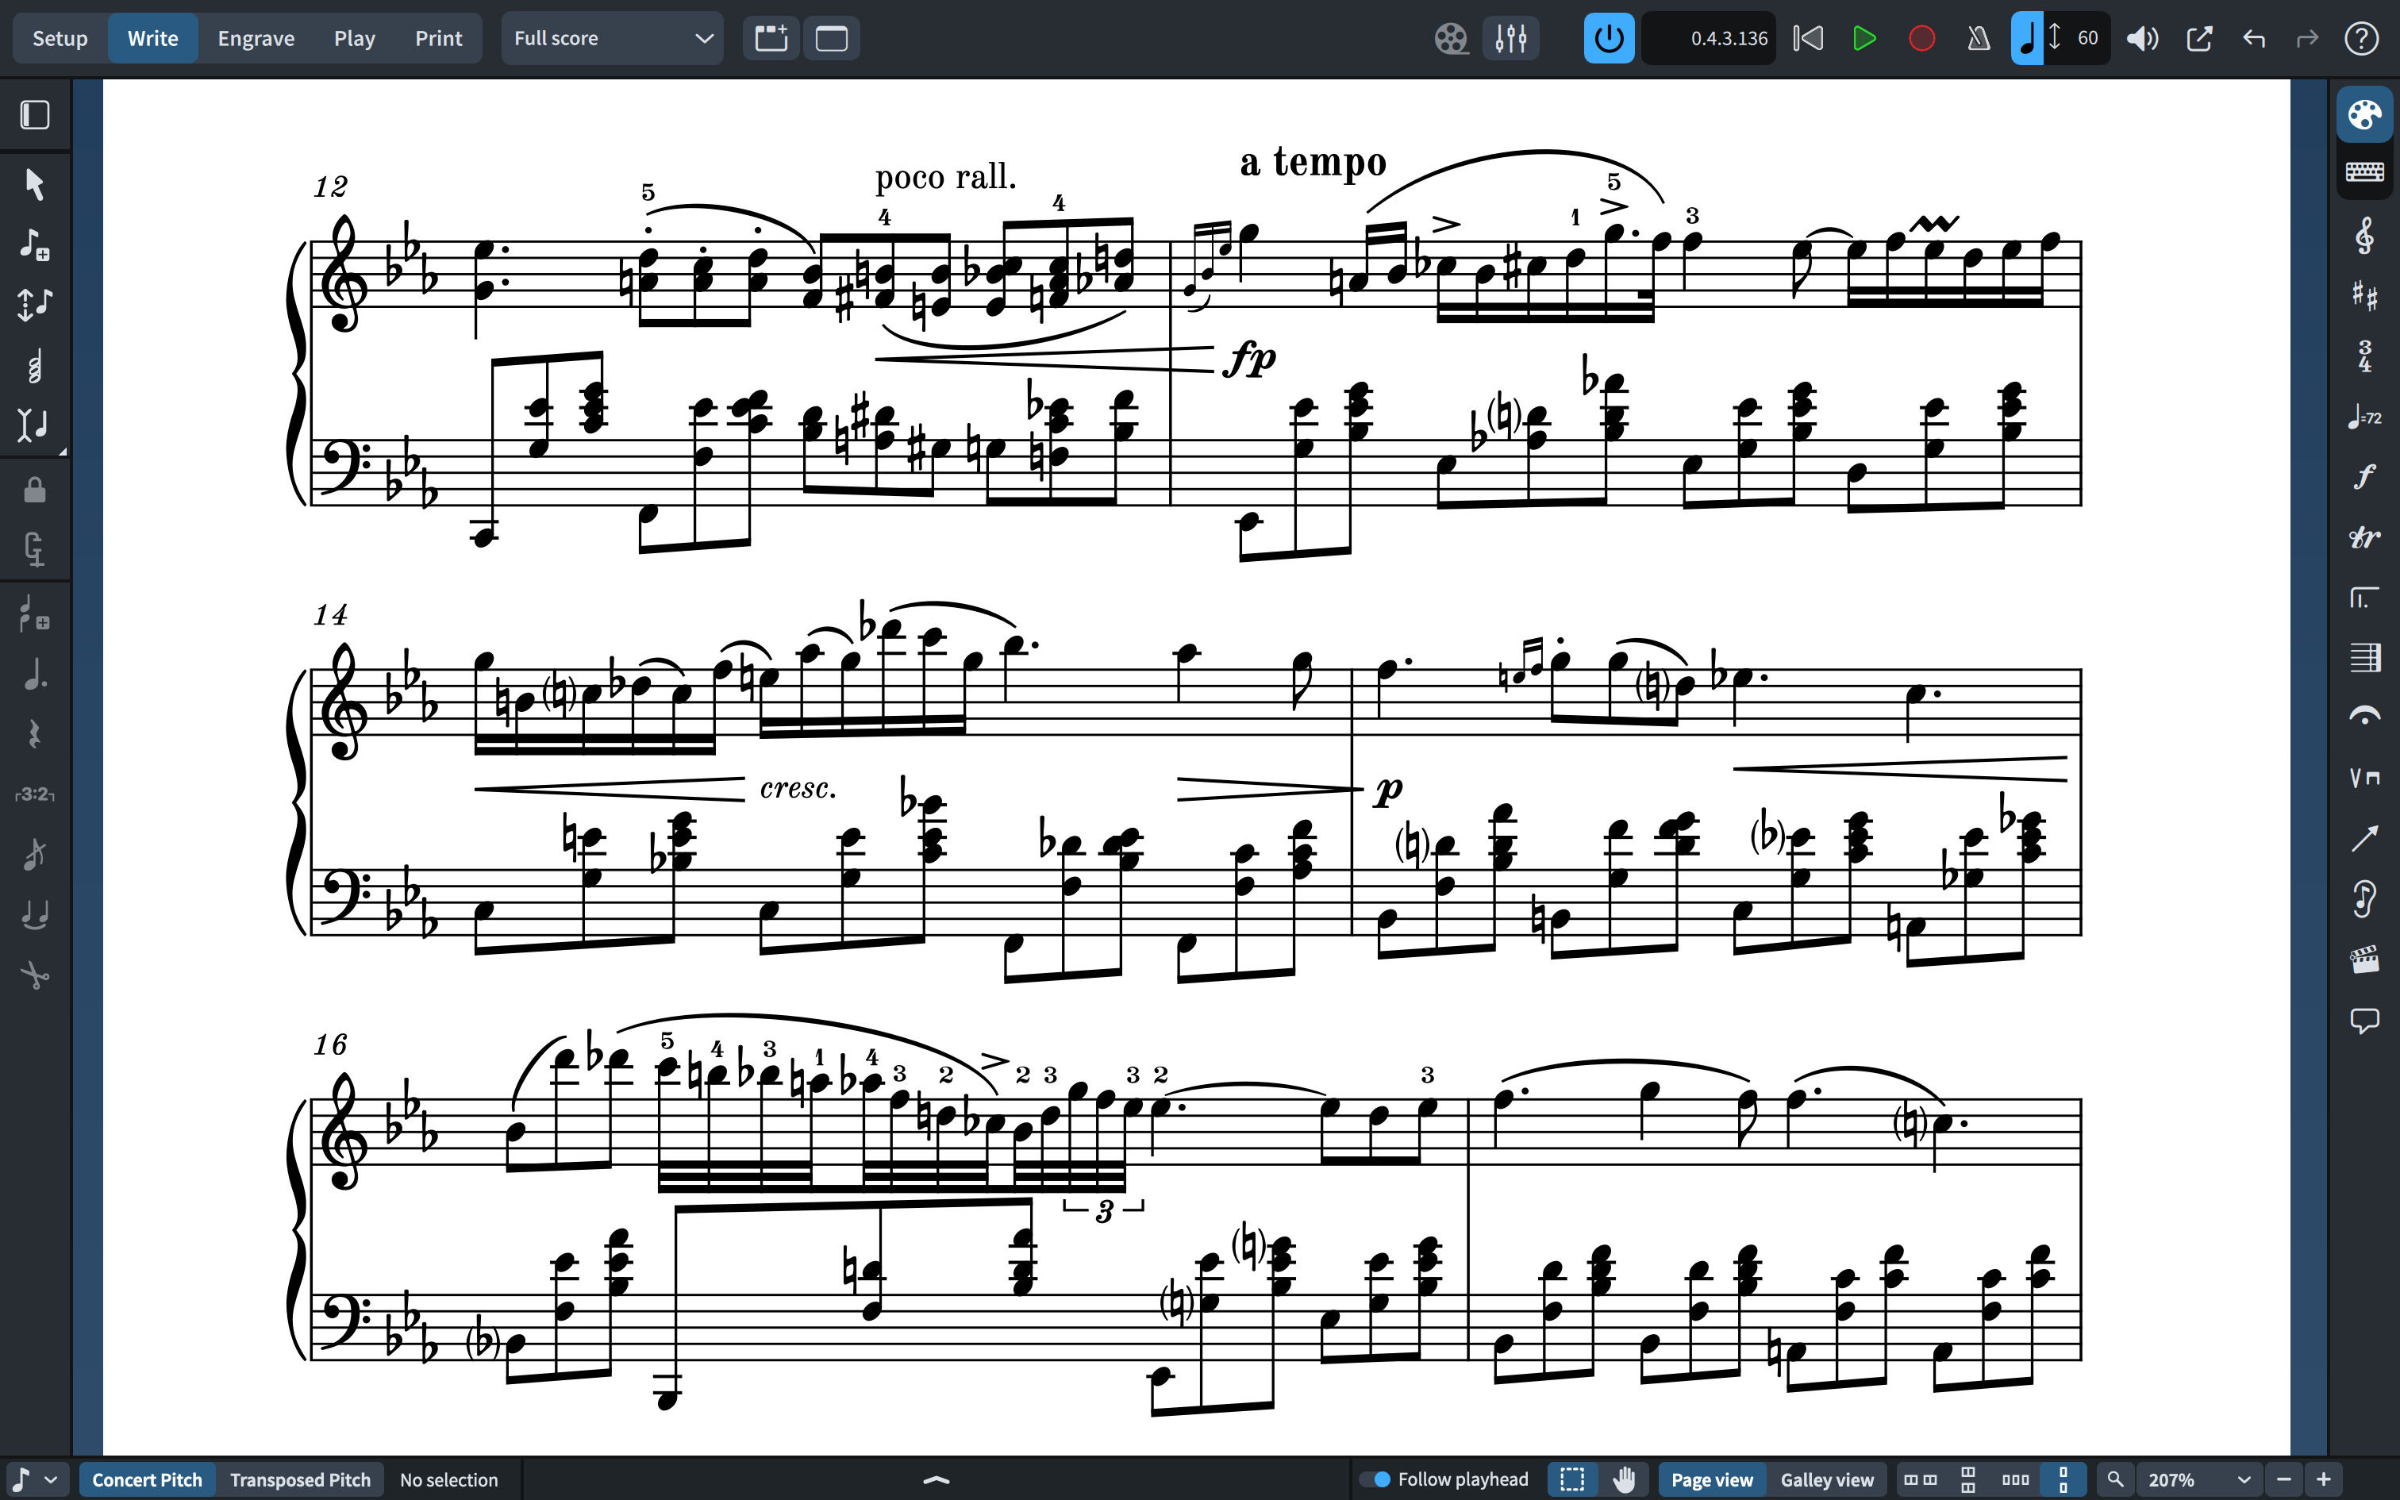2400x1500 pixels.
Task: Open the Full score layout dropdown
Action: (612, 39)
